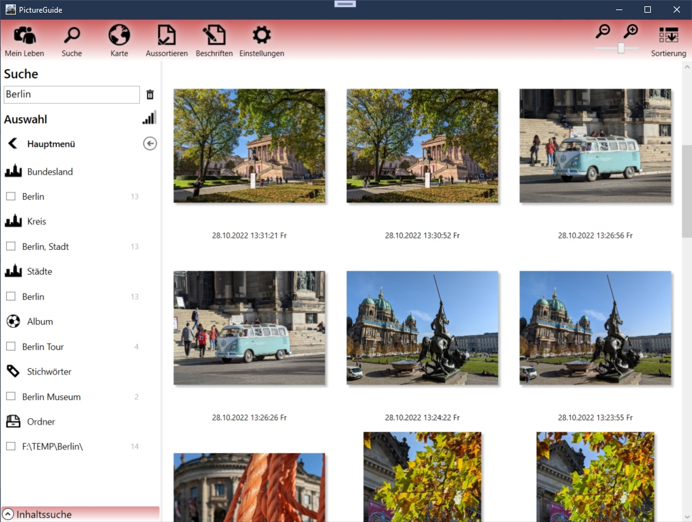Click the Album ball icon
Image resolution: width=692 pixels, height=522 pixels.
[x=13, y=321]
